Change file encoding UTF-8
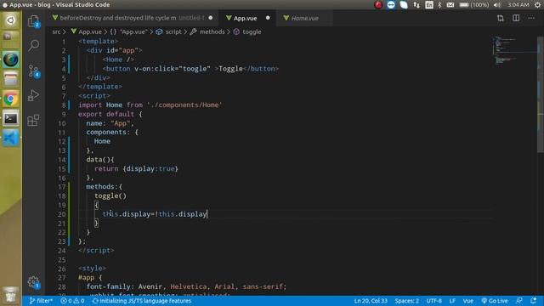The height and width of the screenshot is (306, 544). tap(433, 301)
